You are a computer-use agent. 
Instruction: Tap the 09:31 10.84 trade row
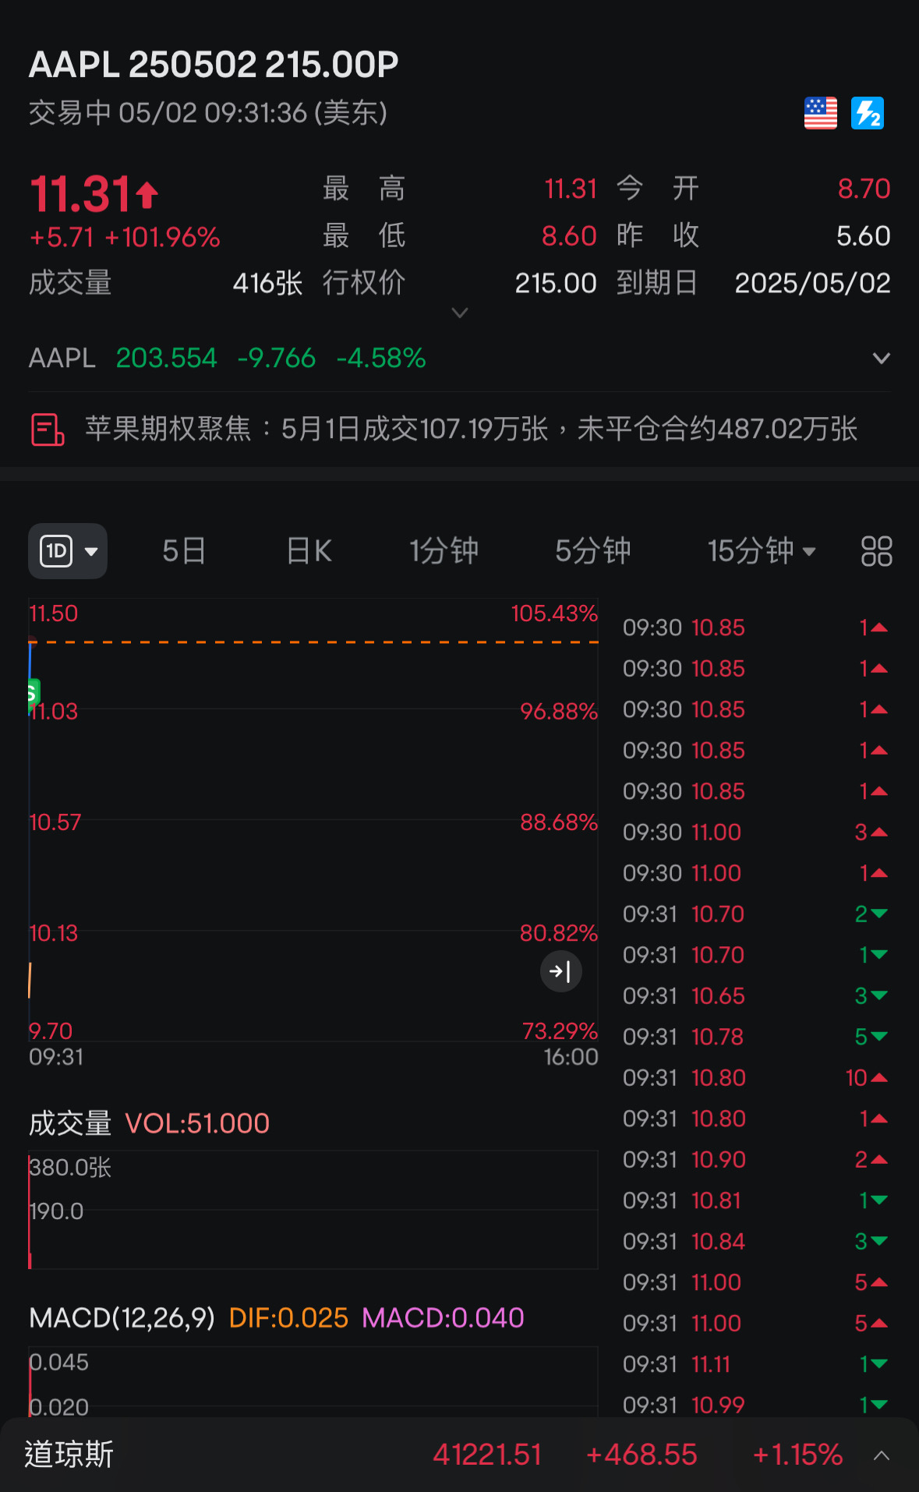755,1242
